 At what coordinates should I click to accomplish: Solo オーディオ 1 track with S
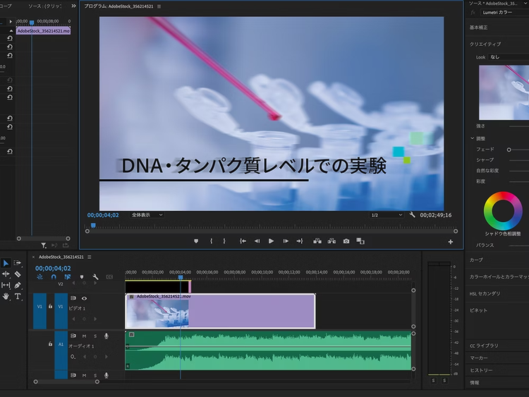(x=95, y=336)
